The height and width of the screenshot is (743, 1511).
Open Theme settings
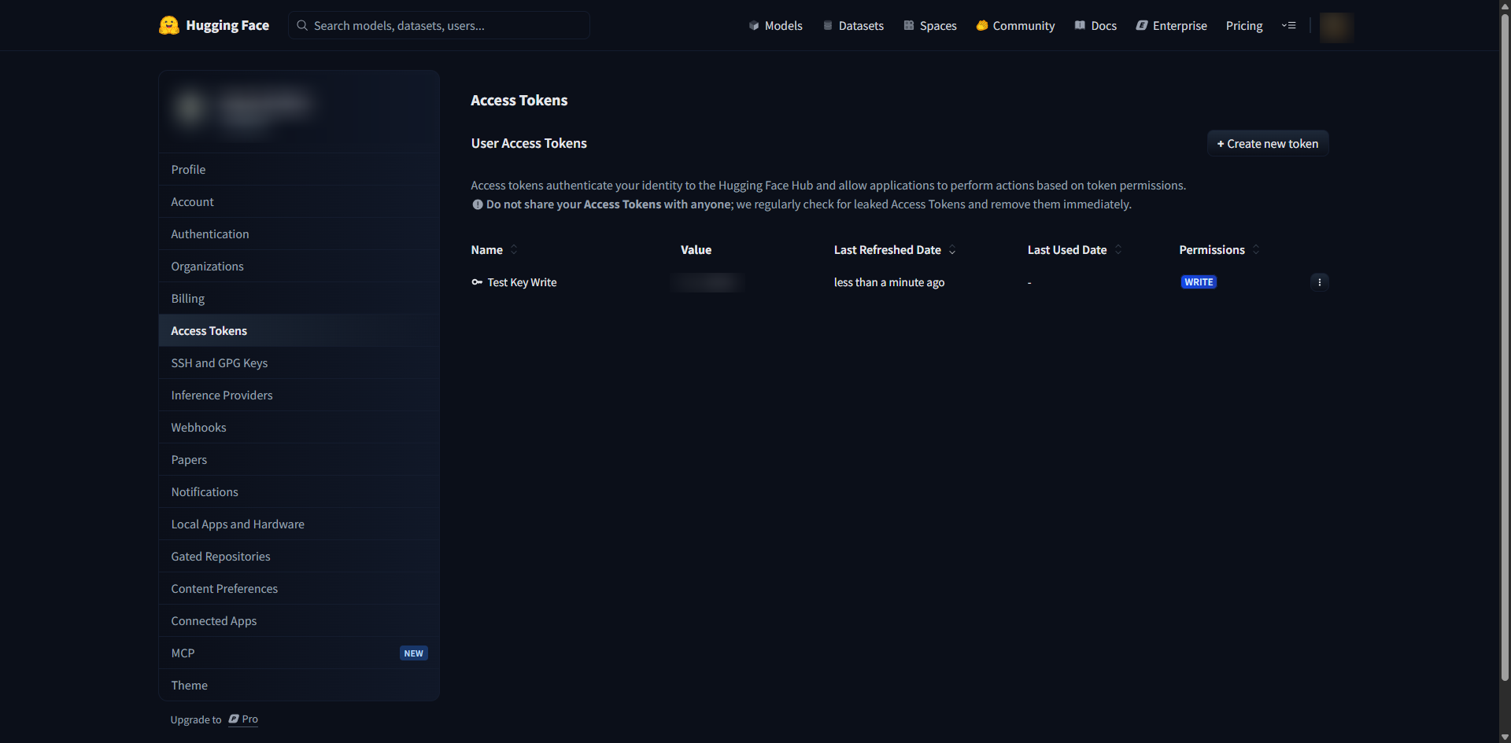299,685
